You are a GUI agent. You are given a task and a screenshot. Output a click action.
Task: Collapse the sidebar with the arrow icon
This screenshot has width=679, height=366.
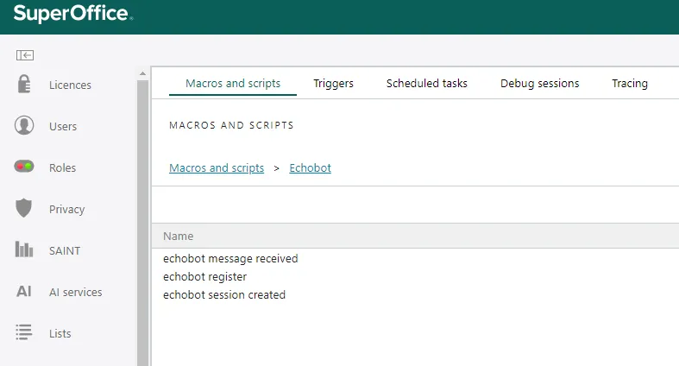(25, 55)
